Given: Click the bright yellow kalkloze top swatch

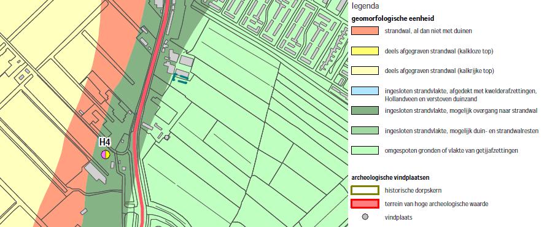Looking at the screenshot, I should pos(365,51).
